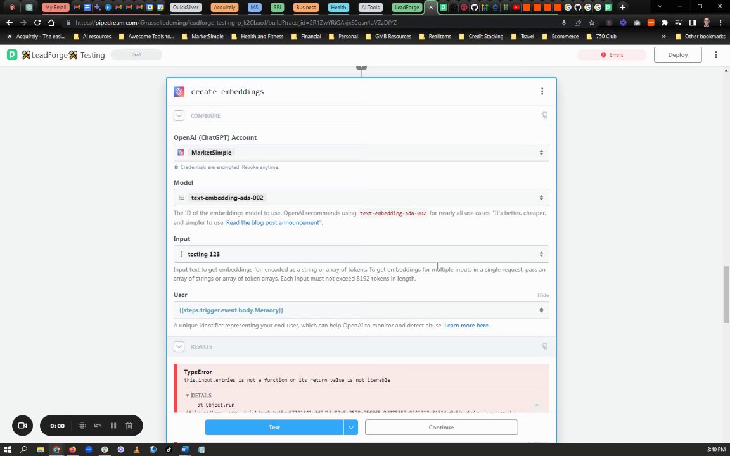This screenshot has height=456, width=730.
Task: Bookmark this page with the star icon
Action: [x=592, y=22]
